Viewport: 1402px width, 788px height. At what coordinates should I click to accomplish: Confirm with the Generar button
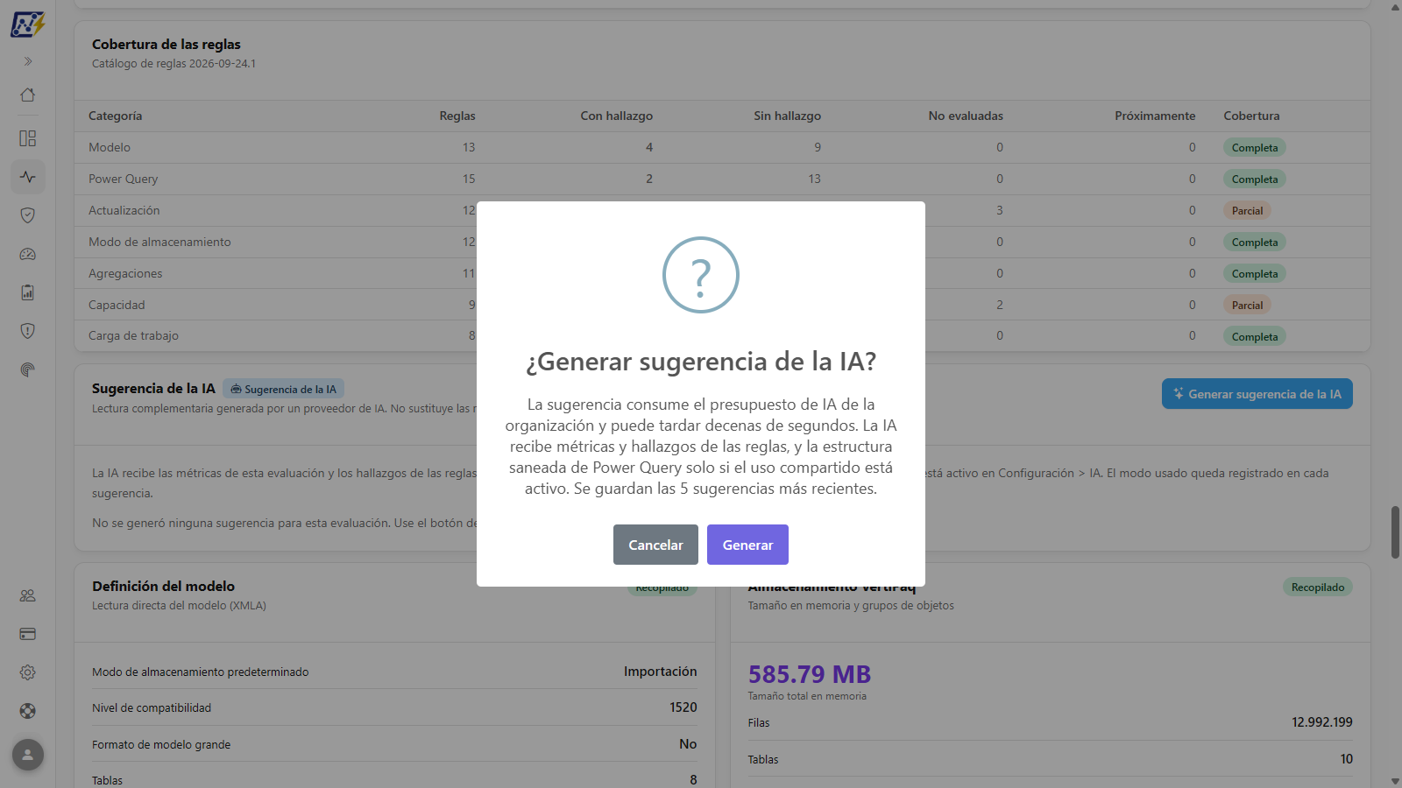coord(747,545)
